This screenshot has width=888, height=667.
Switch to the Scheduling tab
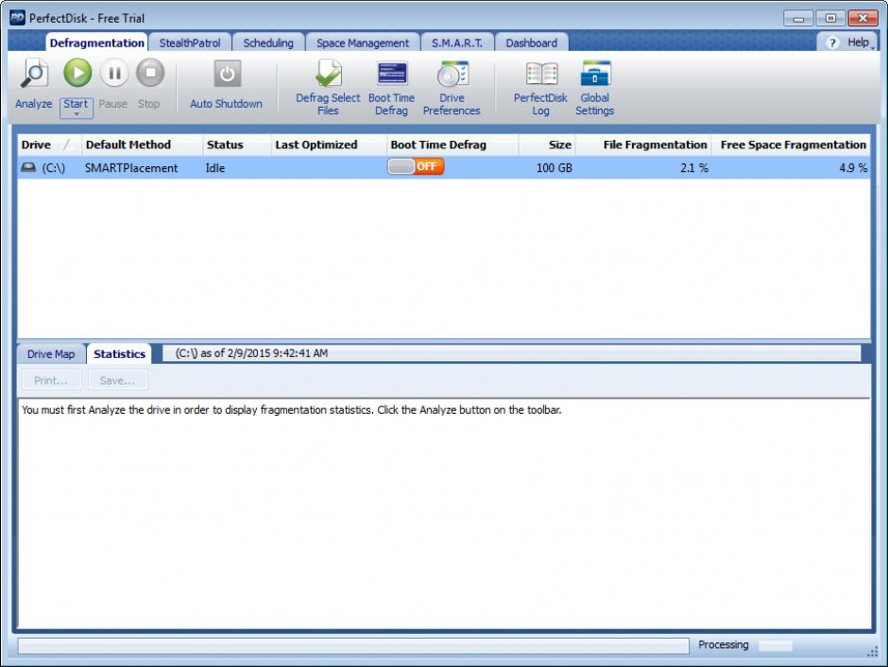coord(268,43)
